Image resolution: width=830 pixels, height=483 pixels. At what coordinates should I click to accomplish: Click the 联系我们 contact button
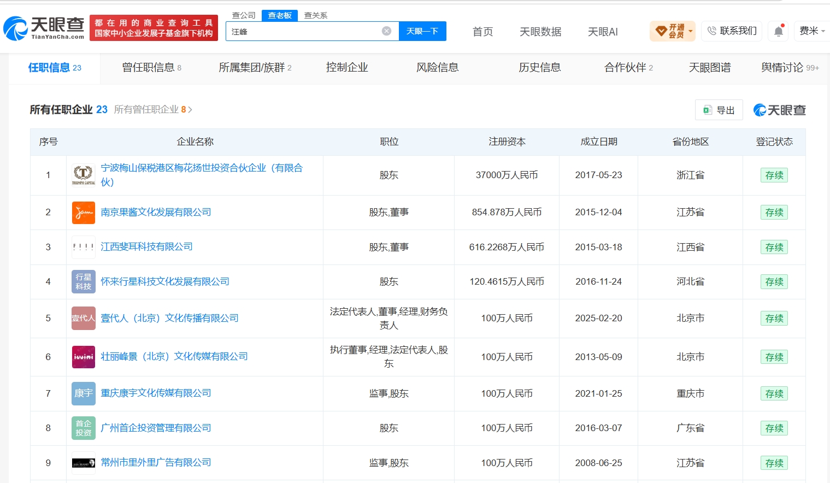pyautogui.click(x=732, y=31)
